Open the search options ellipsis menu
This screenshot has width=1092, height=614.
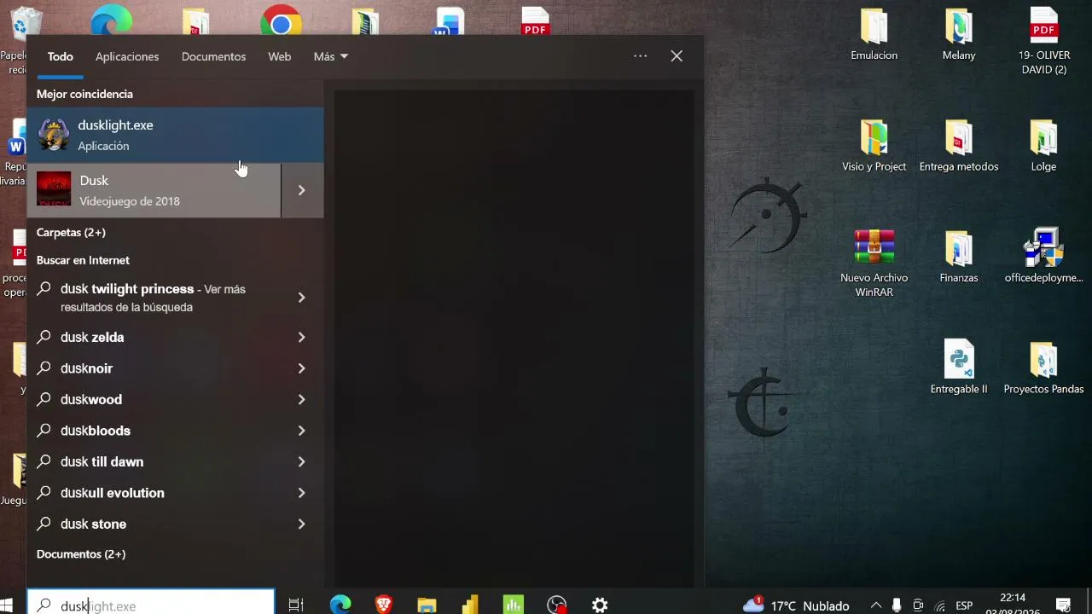tap(641, 56)
